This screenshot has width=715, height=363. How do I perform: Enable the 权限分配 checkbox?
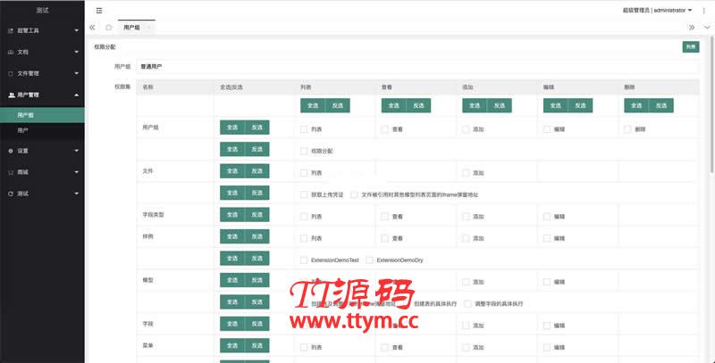pos(304,151)
